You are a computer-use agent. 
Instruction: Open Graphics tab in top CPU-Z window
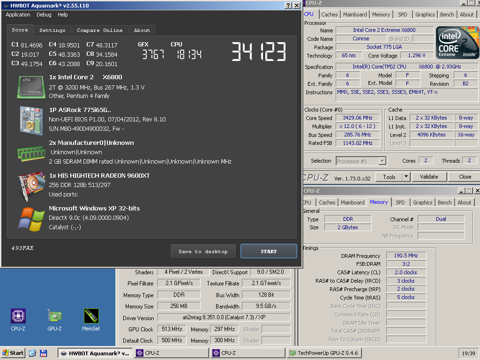pos(425,15)
